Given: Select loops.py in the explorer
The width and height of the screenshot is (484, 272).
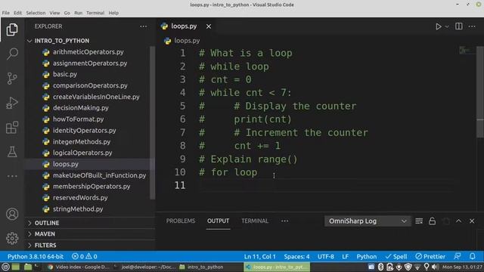Looking at the screenshot, I should [66, 164].
